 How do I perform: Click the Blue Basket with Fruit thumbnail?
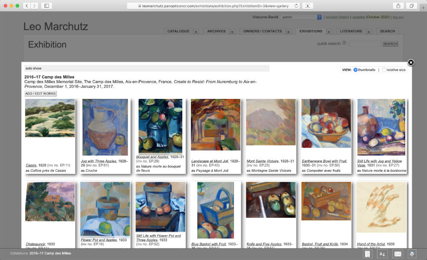pyautogui.click(x=216, y=210)
